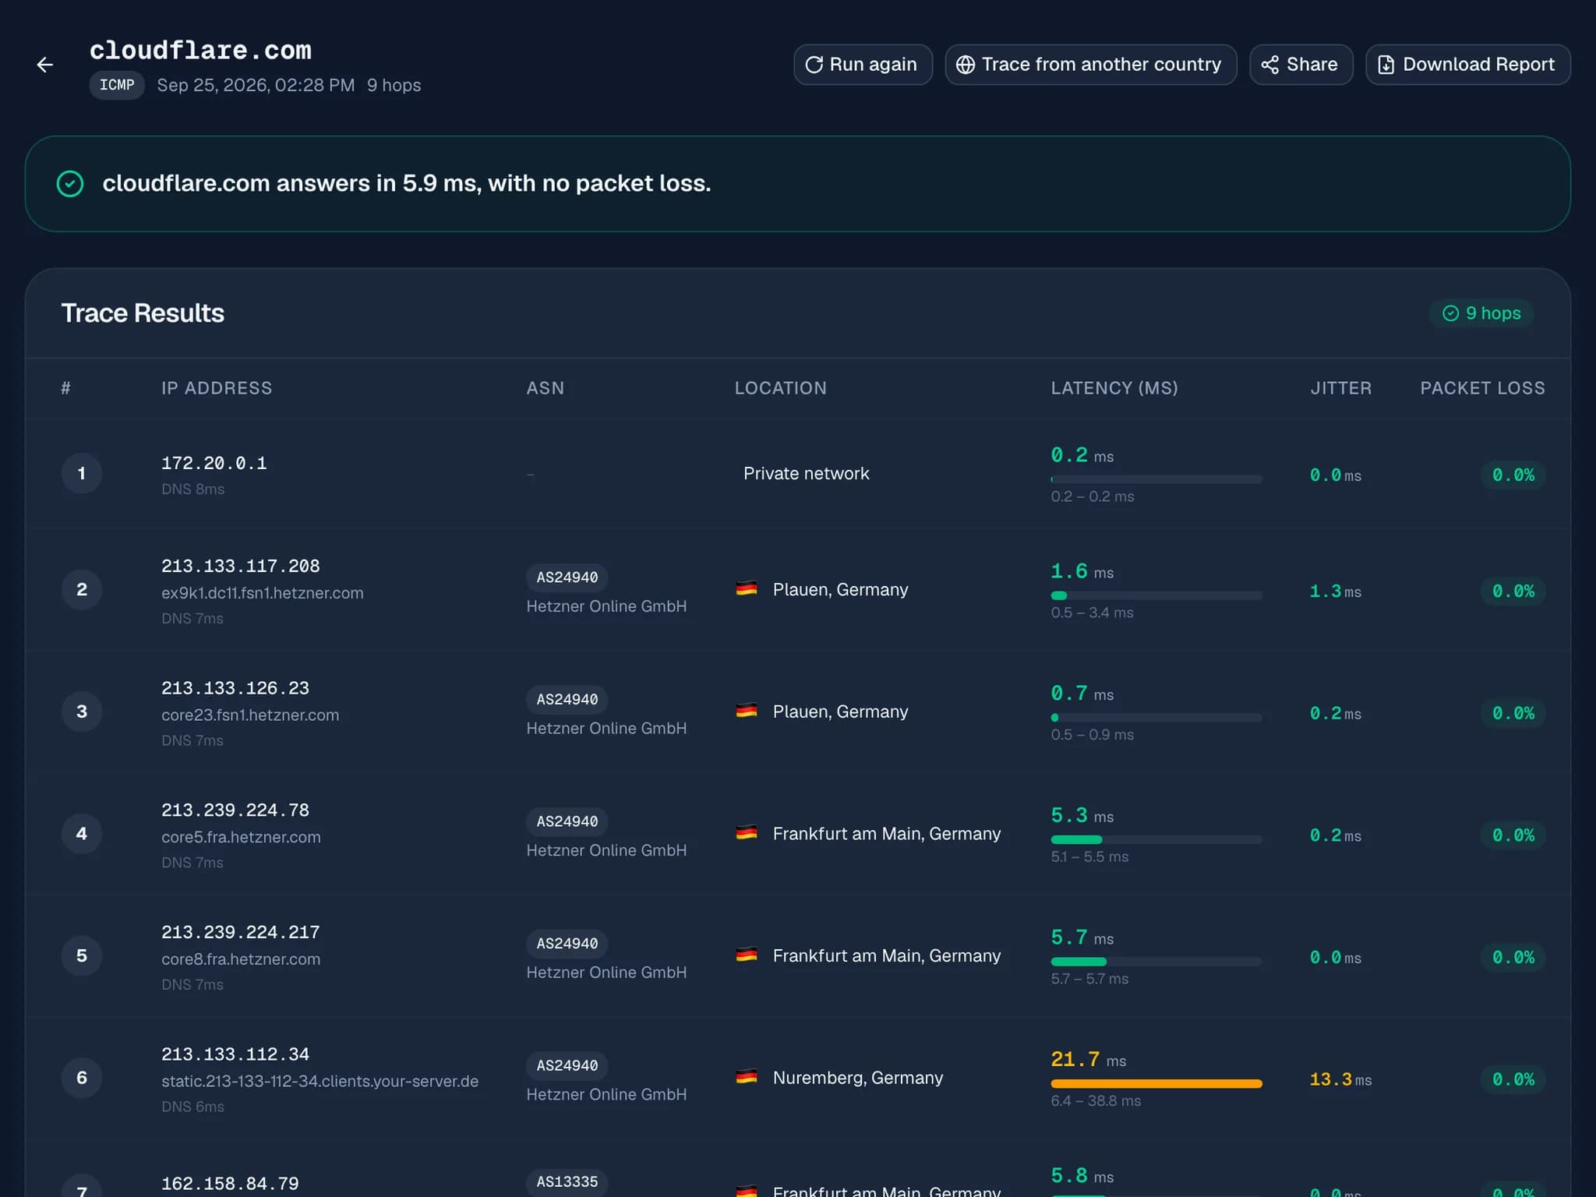Go back using the left arrow icon

45,65
